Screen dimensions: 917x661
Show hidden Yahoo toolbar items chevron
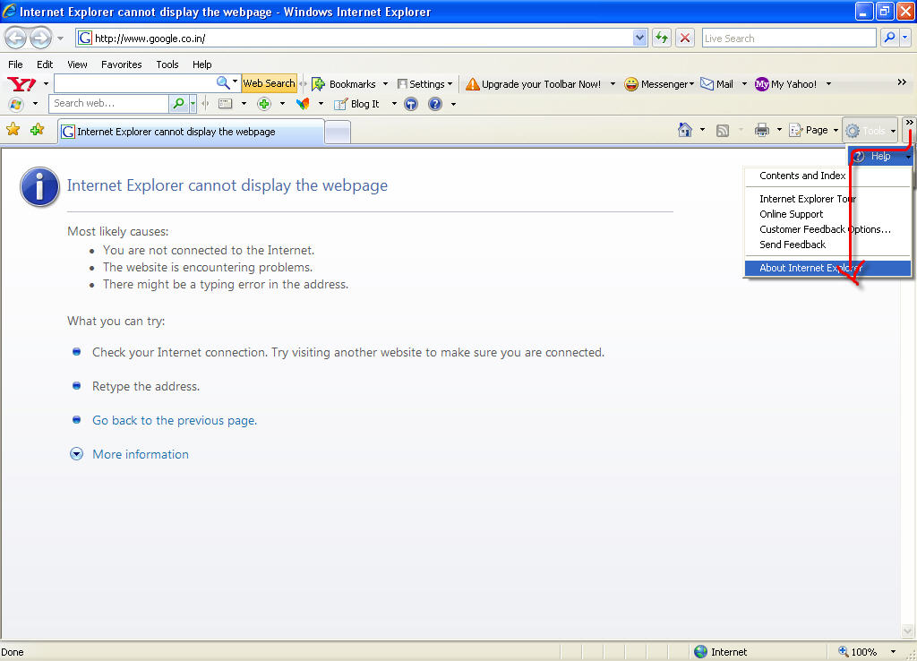point(902,82)
